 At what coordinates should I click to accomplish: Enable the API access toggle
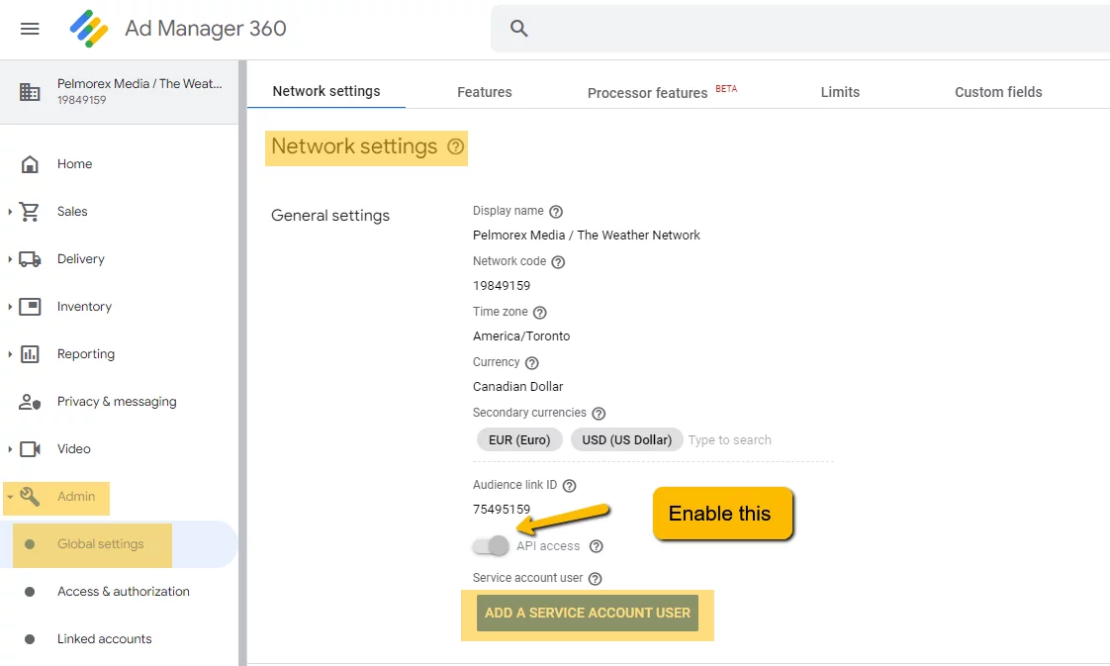(491, 545)
